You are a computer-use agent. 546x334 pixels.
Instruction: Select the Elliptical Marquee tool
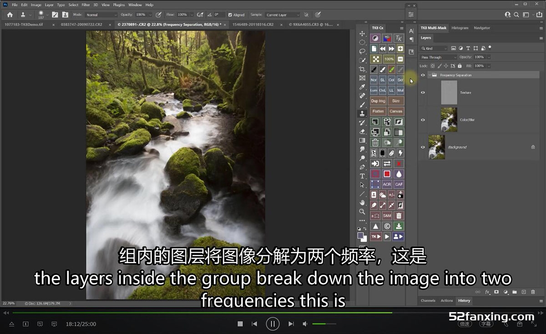point(362,42)
